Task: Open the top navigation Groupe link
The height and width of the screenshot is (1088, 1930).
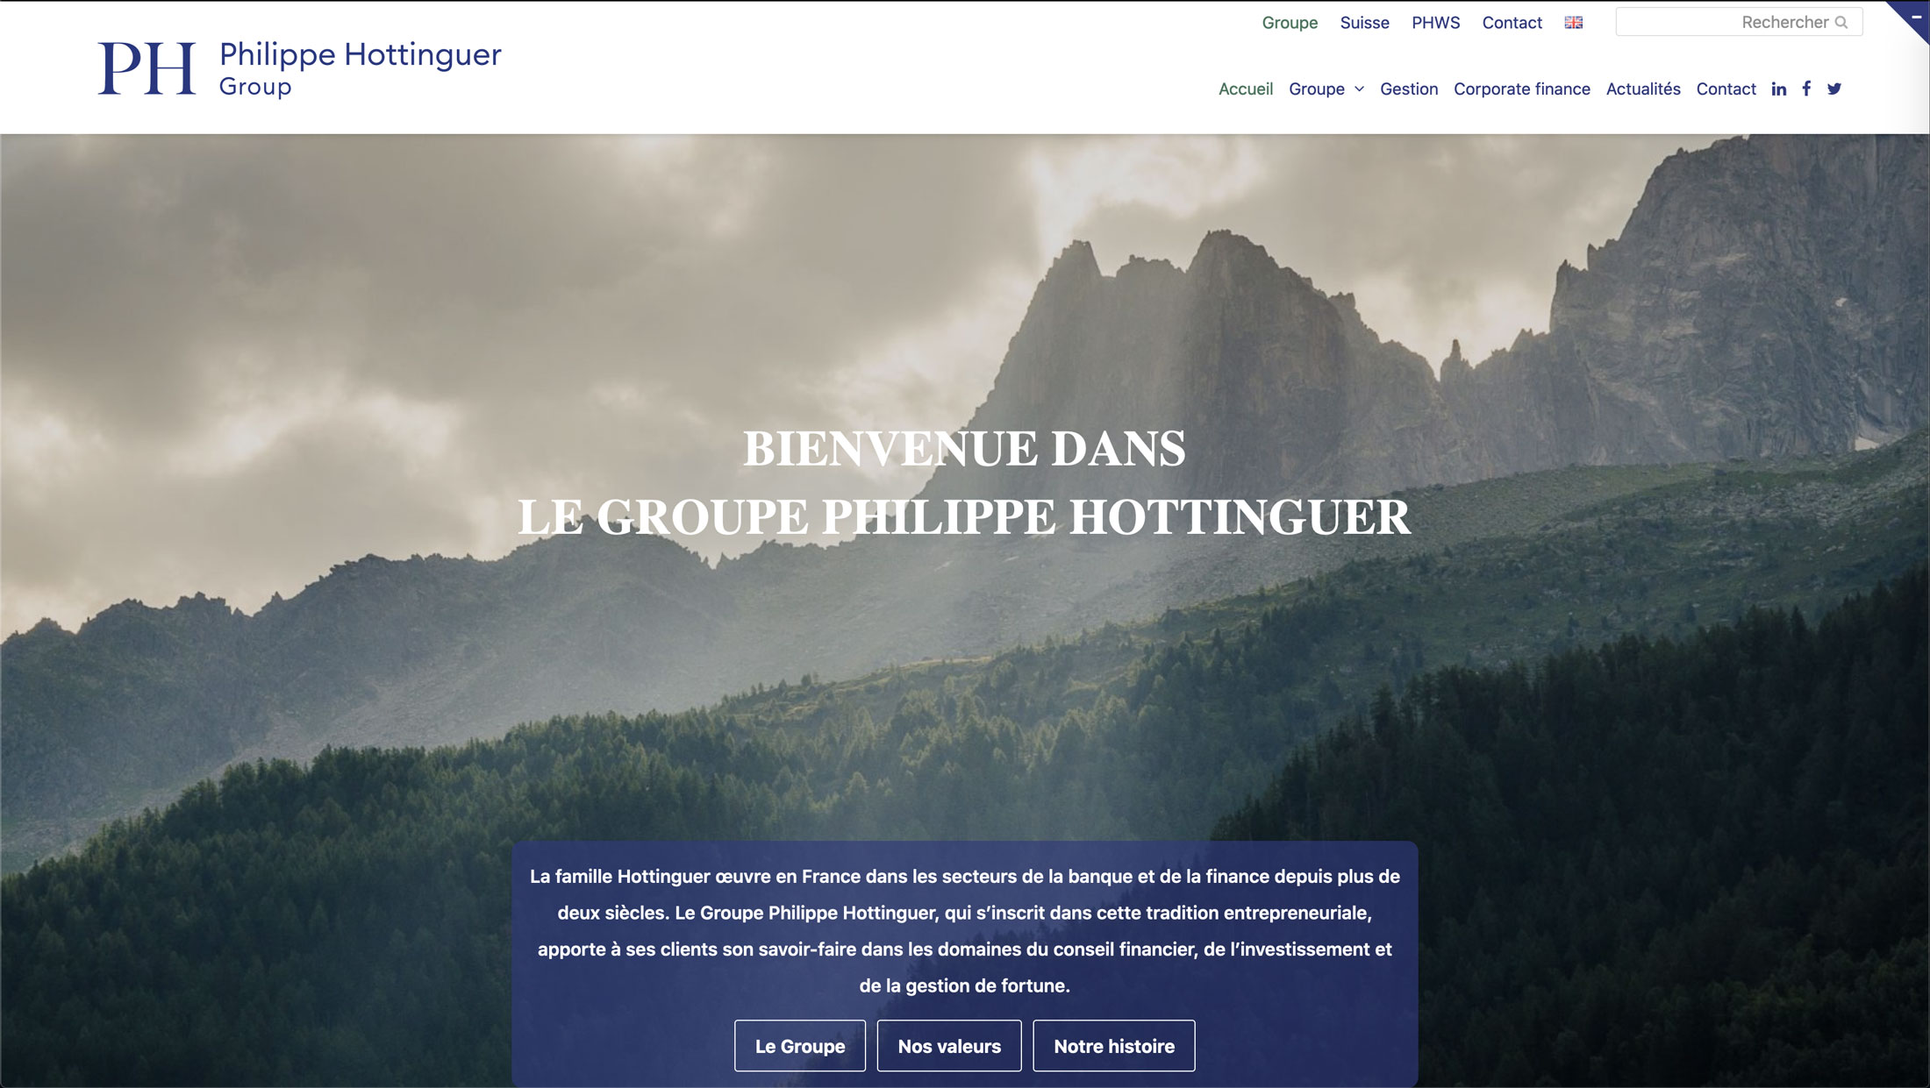Action: [x=1287, y=23]
